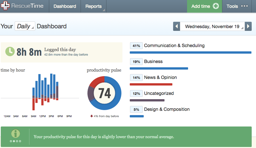Screen dimensions: 256x148
Task: Open the Dashboard tab
Action: click(65, 6)
